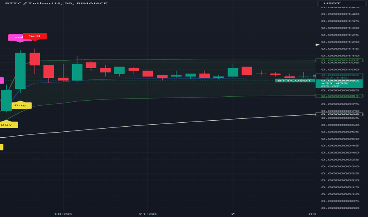Click the 0.00000140 price axis tick
Screen dimensions: 368x217
340,14
